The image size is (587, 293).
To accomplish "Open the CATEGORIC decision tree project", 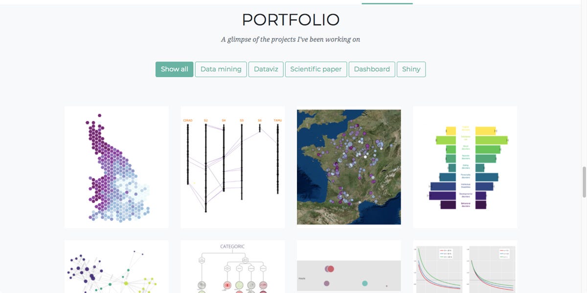I will (233, 269).
